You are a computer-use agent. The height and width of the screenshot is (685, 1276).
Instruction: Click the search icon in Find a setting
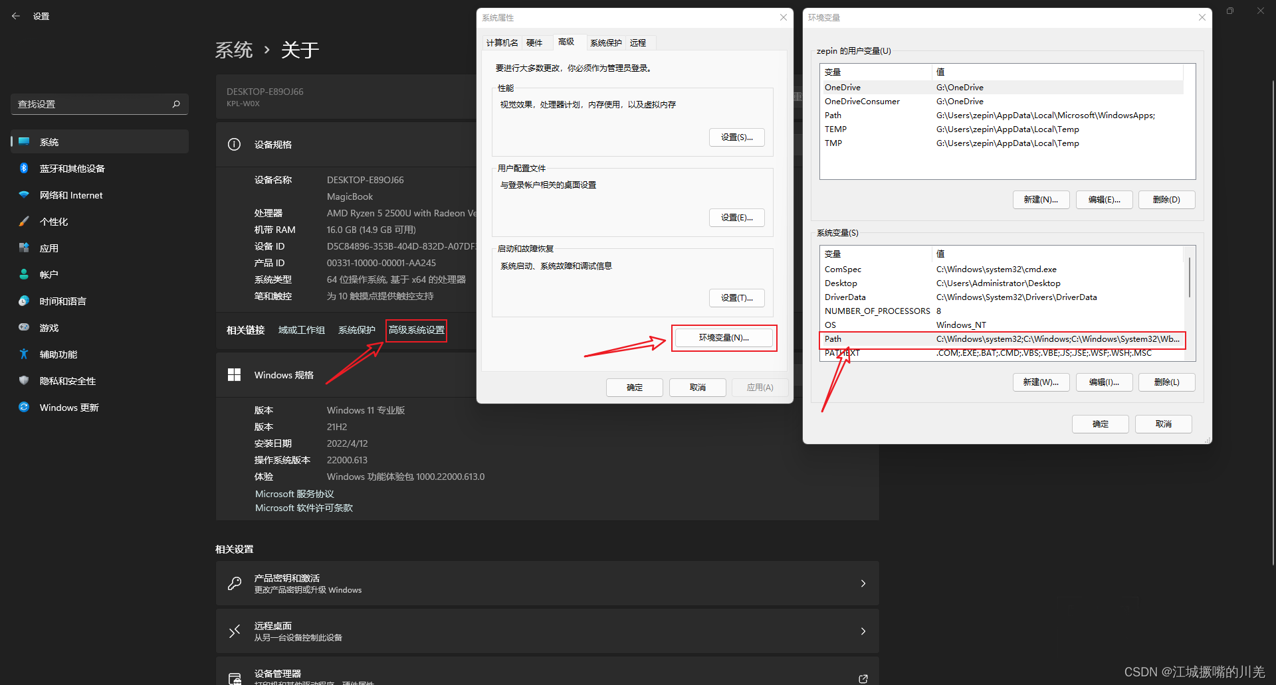(176, 104)
